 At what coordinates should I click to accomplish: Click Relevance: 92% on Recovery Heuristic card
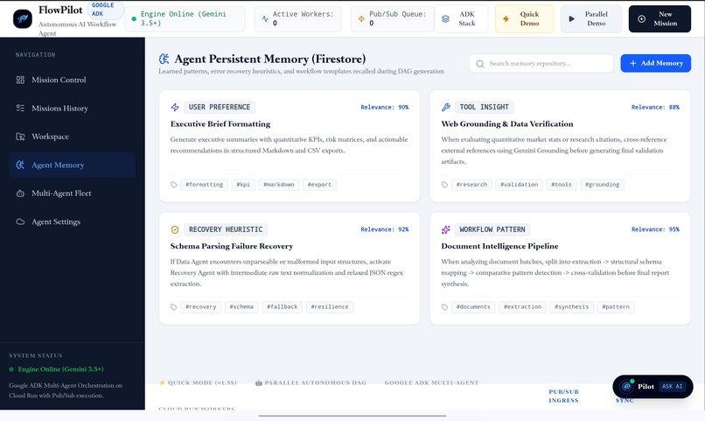pos(384,229)
